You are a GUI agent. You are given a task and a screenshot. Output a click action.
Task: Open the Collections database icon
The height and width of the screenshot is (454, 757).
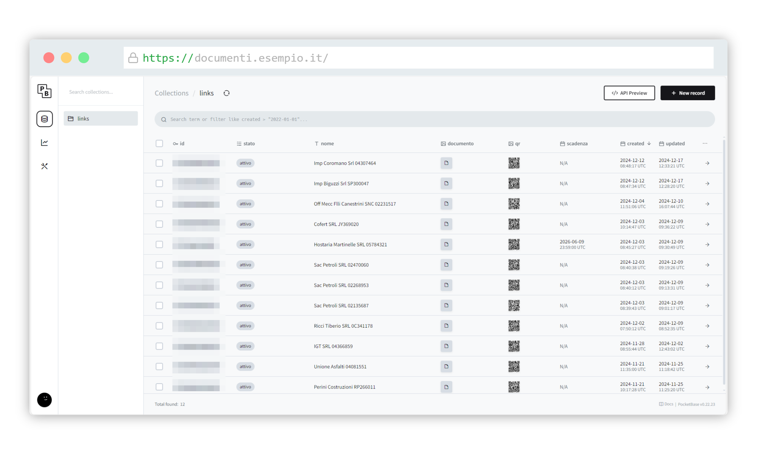(x=44, y=119)
